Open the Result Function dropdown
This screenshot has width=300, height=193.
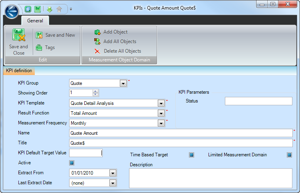pos(161,113)
